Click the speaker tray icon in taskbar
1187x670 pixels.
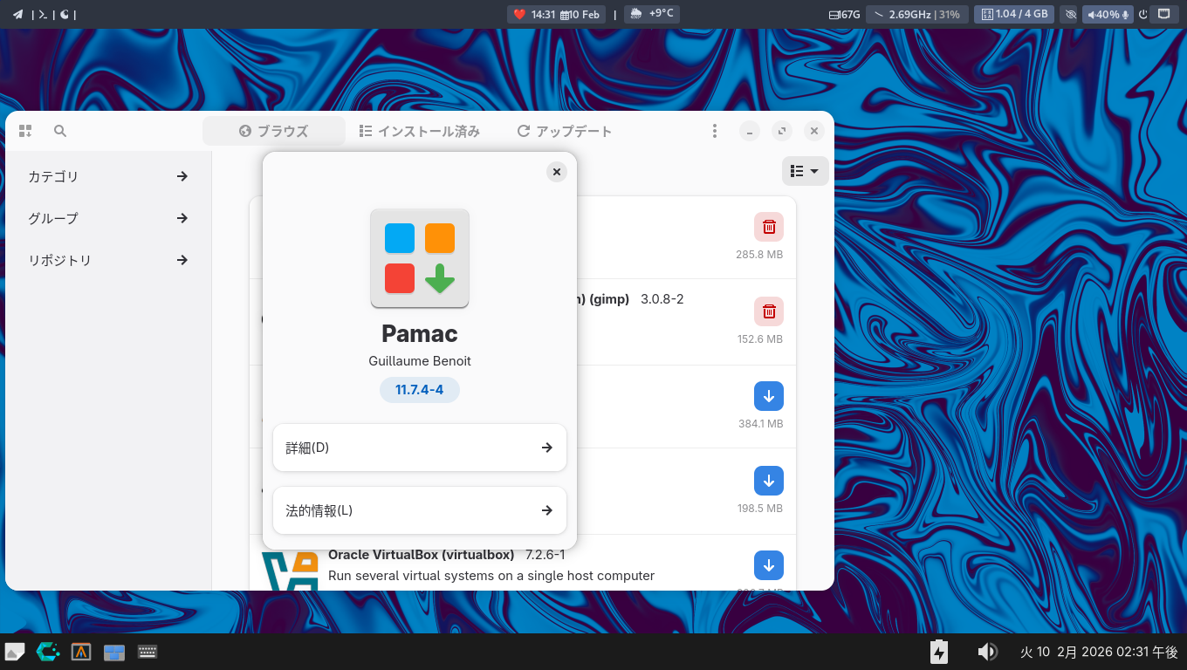pos(987,652)
